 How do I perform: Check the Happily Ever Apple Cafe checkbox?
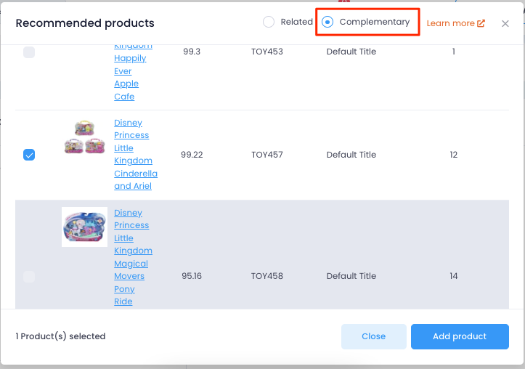(x=29, y=52)
